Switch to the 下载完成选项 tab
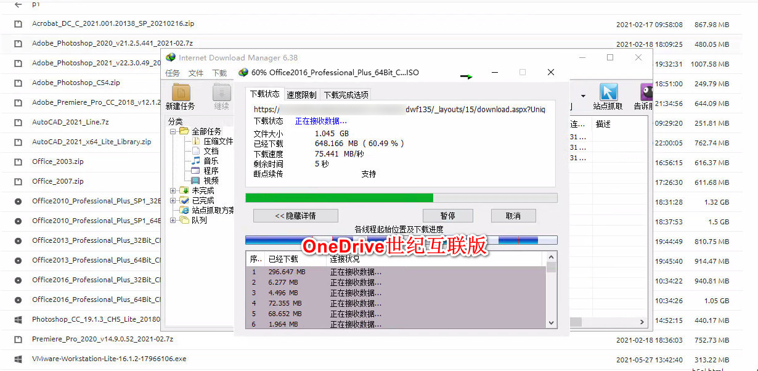 [x=346, y=94]
